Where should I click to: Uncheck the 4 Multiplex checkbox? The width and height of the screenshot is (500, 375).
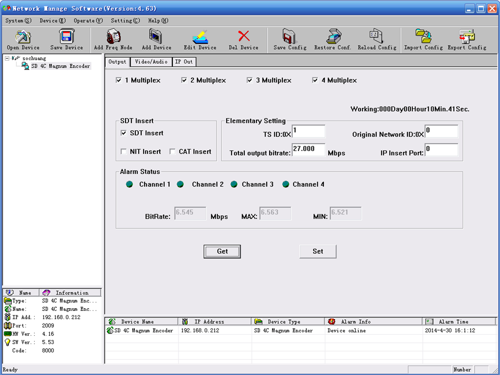tap(315, 80)
